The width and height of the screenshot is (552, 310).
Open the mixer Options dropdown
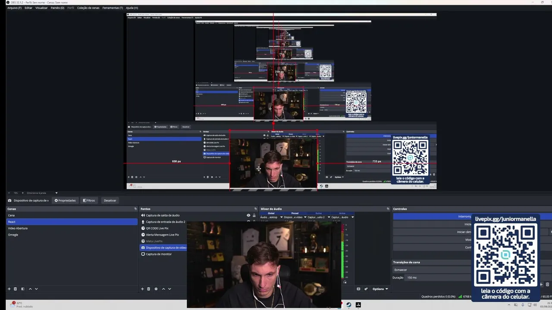click(x=380, y=289)
